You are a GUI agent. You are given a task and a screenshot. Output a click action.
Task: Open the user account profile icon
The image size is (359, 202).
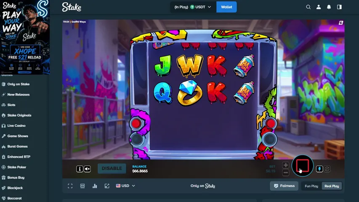[319, 7]
